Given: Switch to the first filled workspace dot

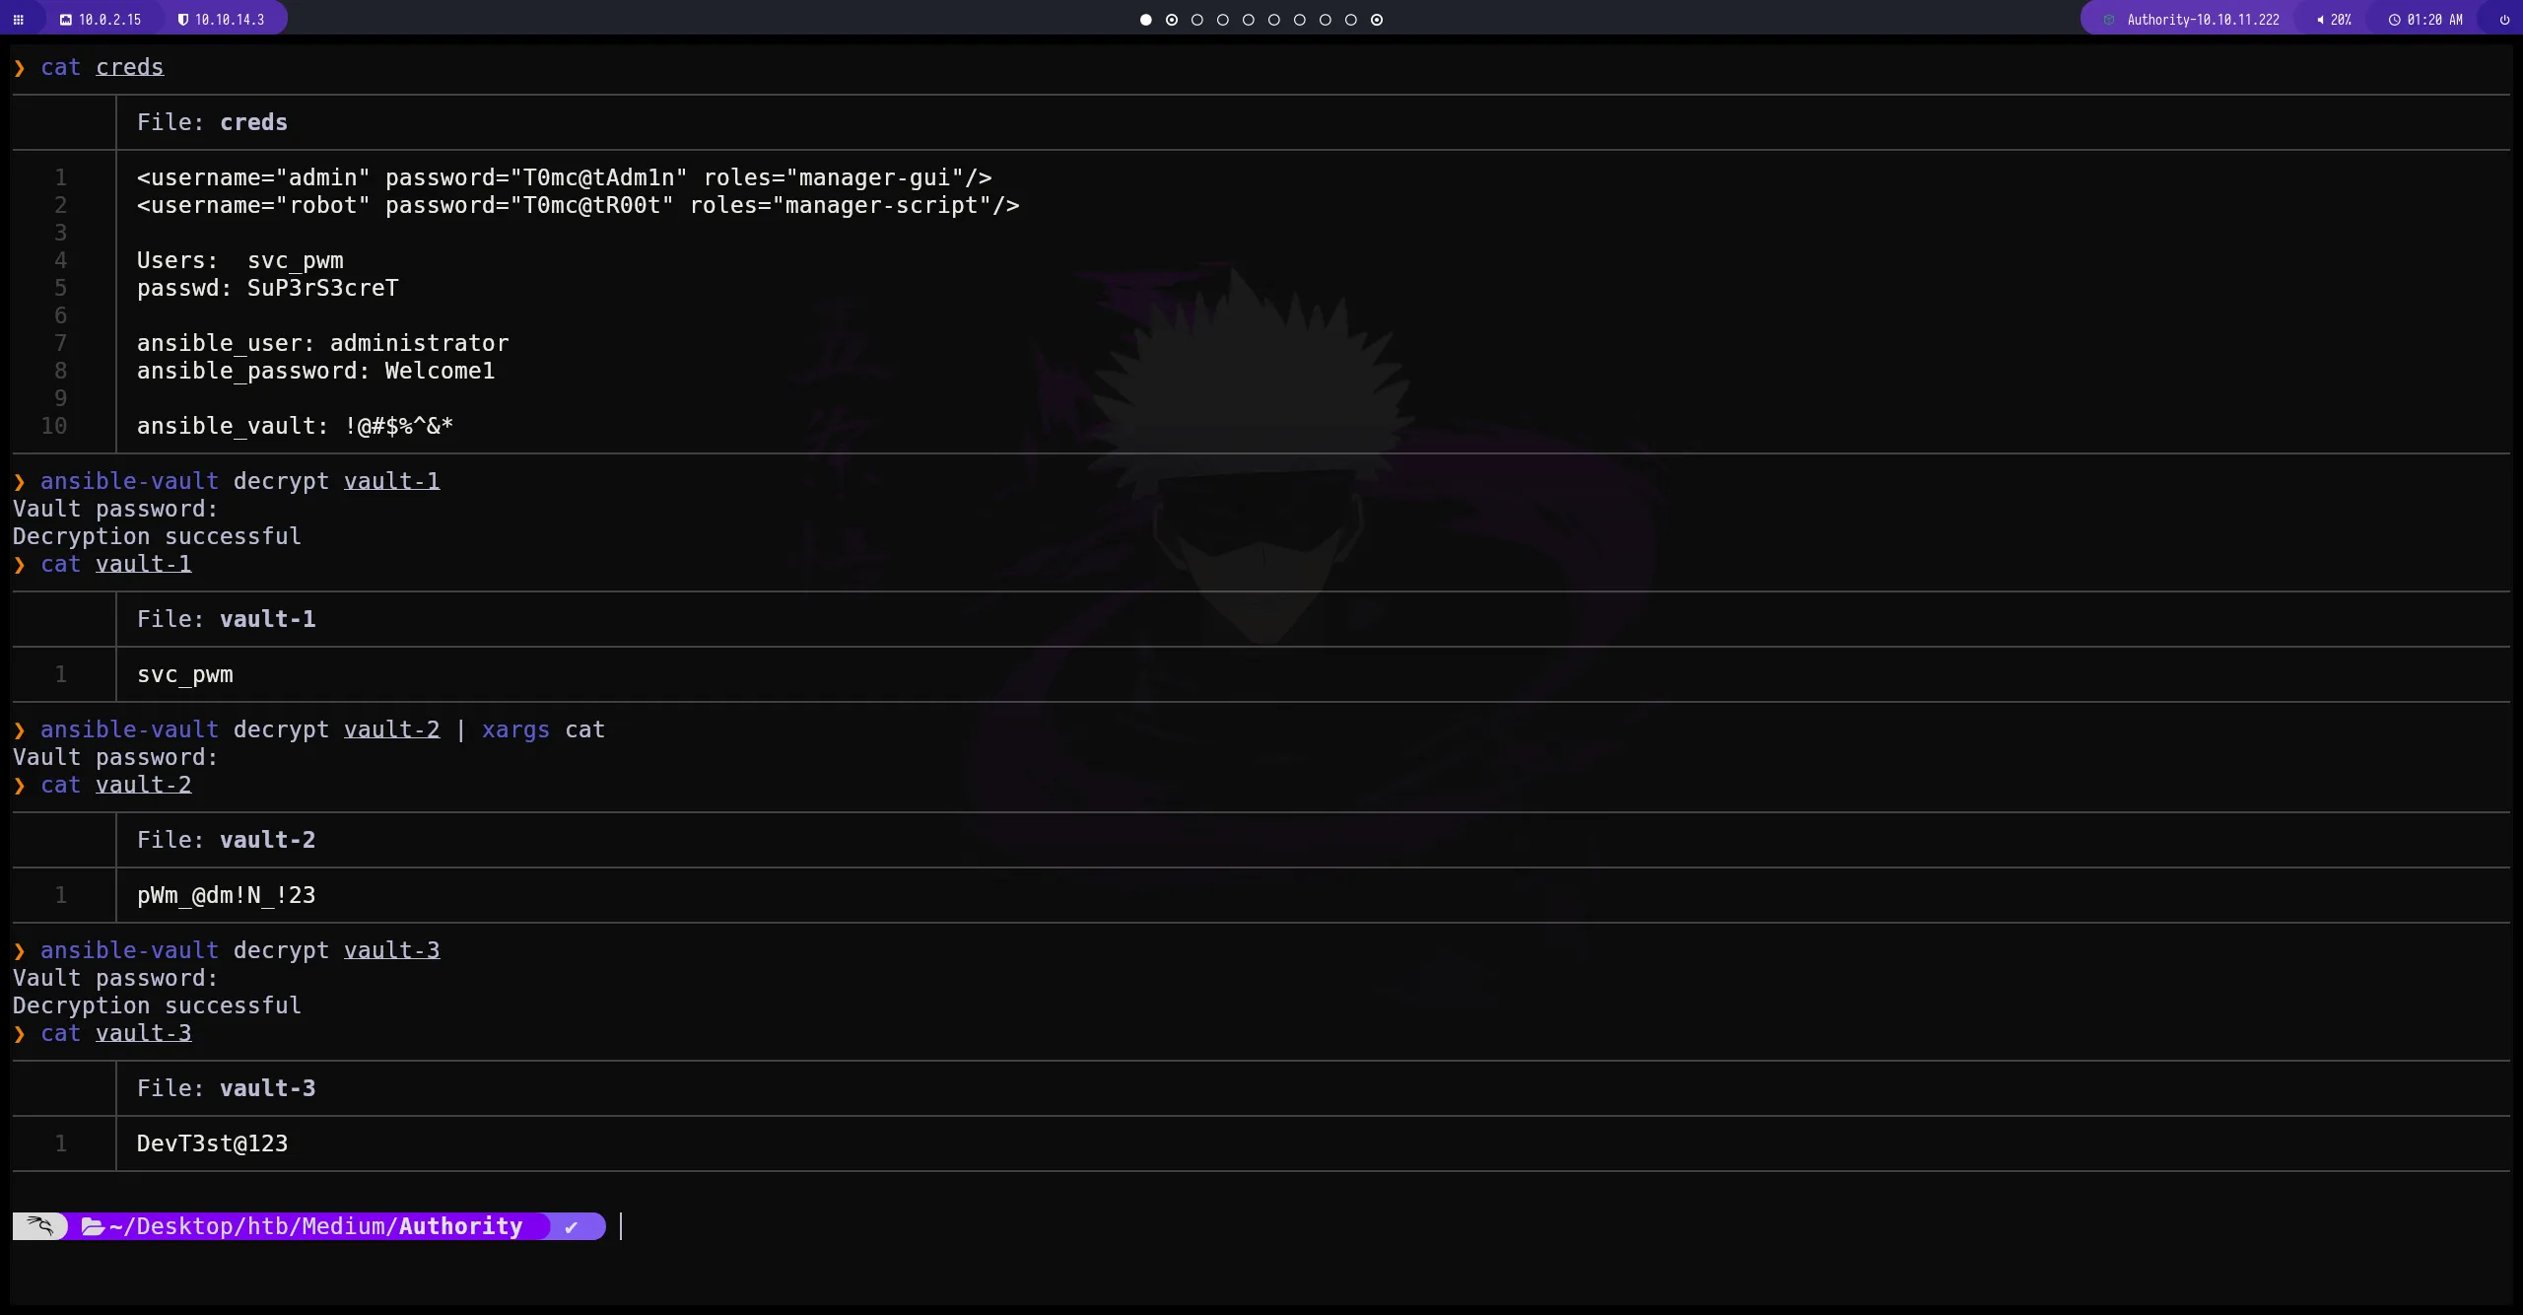Looking at the screenshot, I should [1144, 20].
